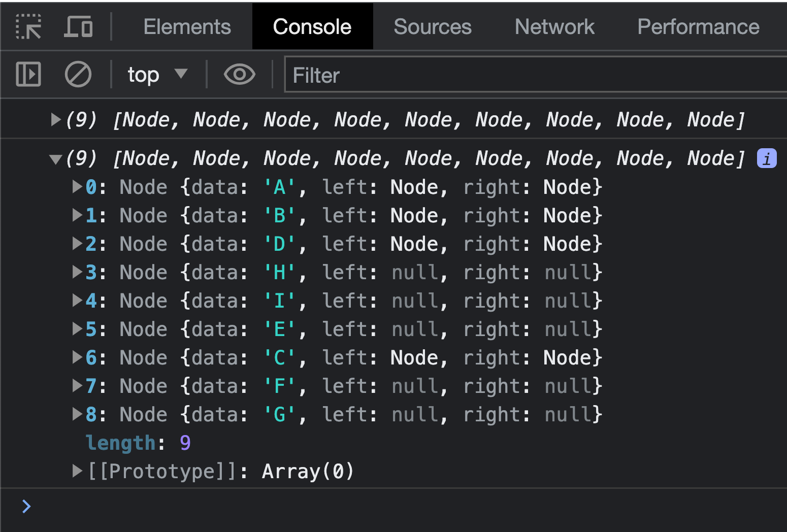Image resolution: width=787 pixels, height=532 pixels.
Task: Click the 'length: 9' property text
Action: tap(138, 443)
